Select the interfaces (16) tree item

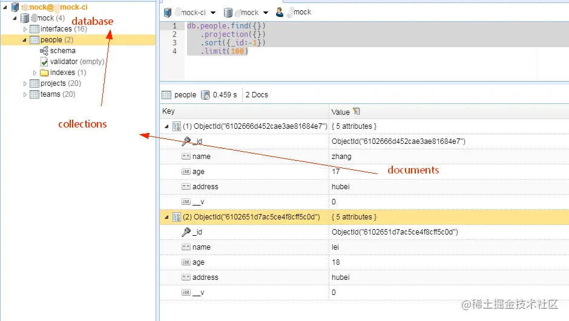64,29
